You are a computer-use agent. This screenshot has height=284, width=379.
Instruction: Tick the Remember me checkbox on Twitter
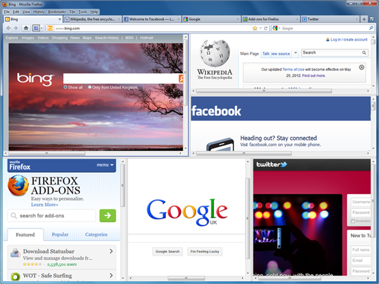352,222
